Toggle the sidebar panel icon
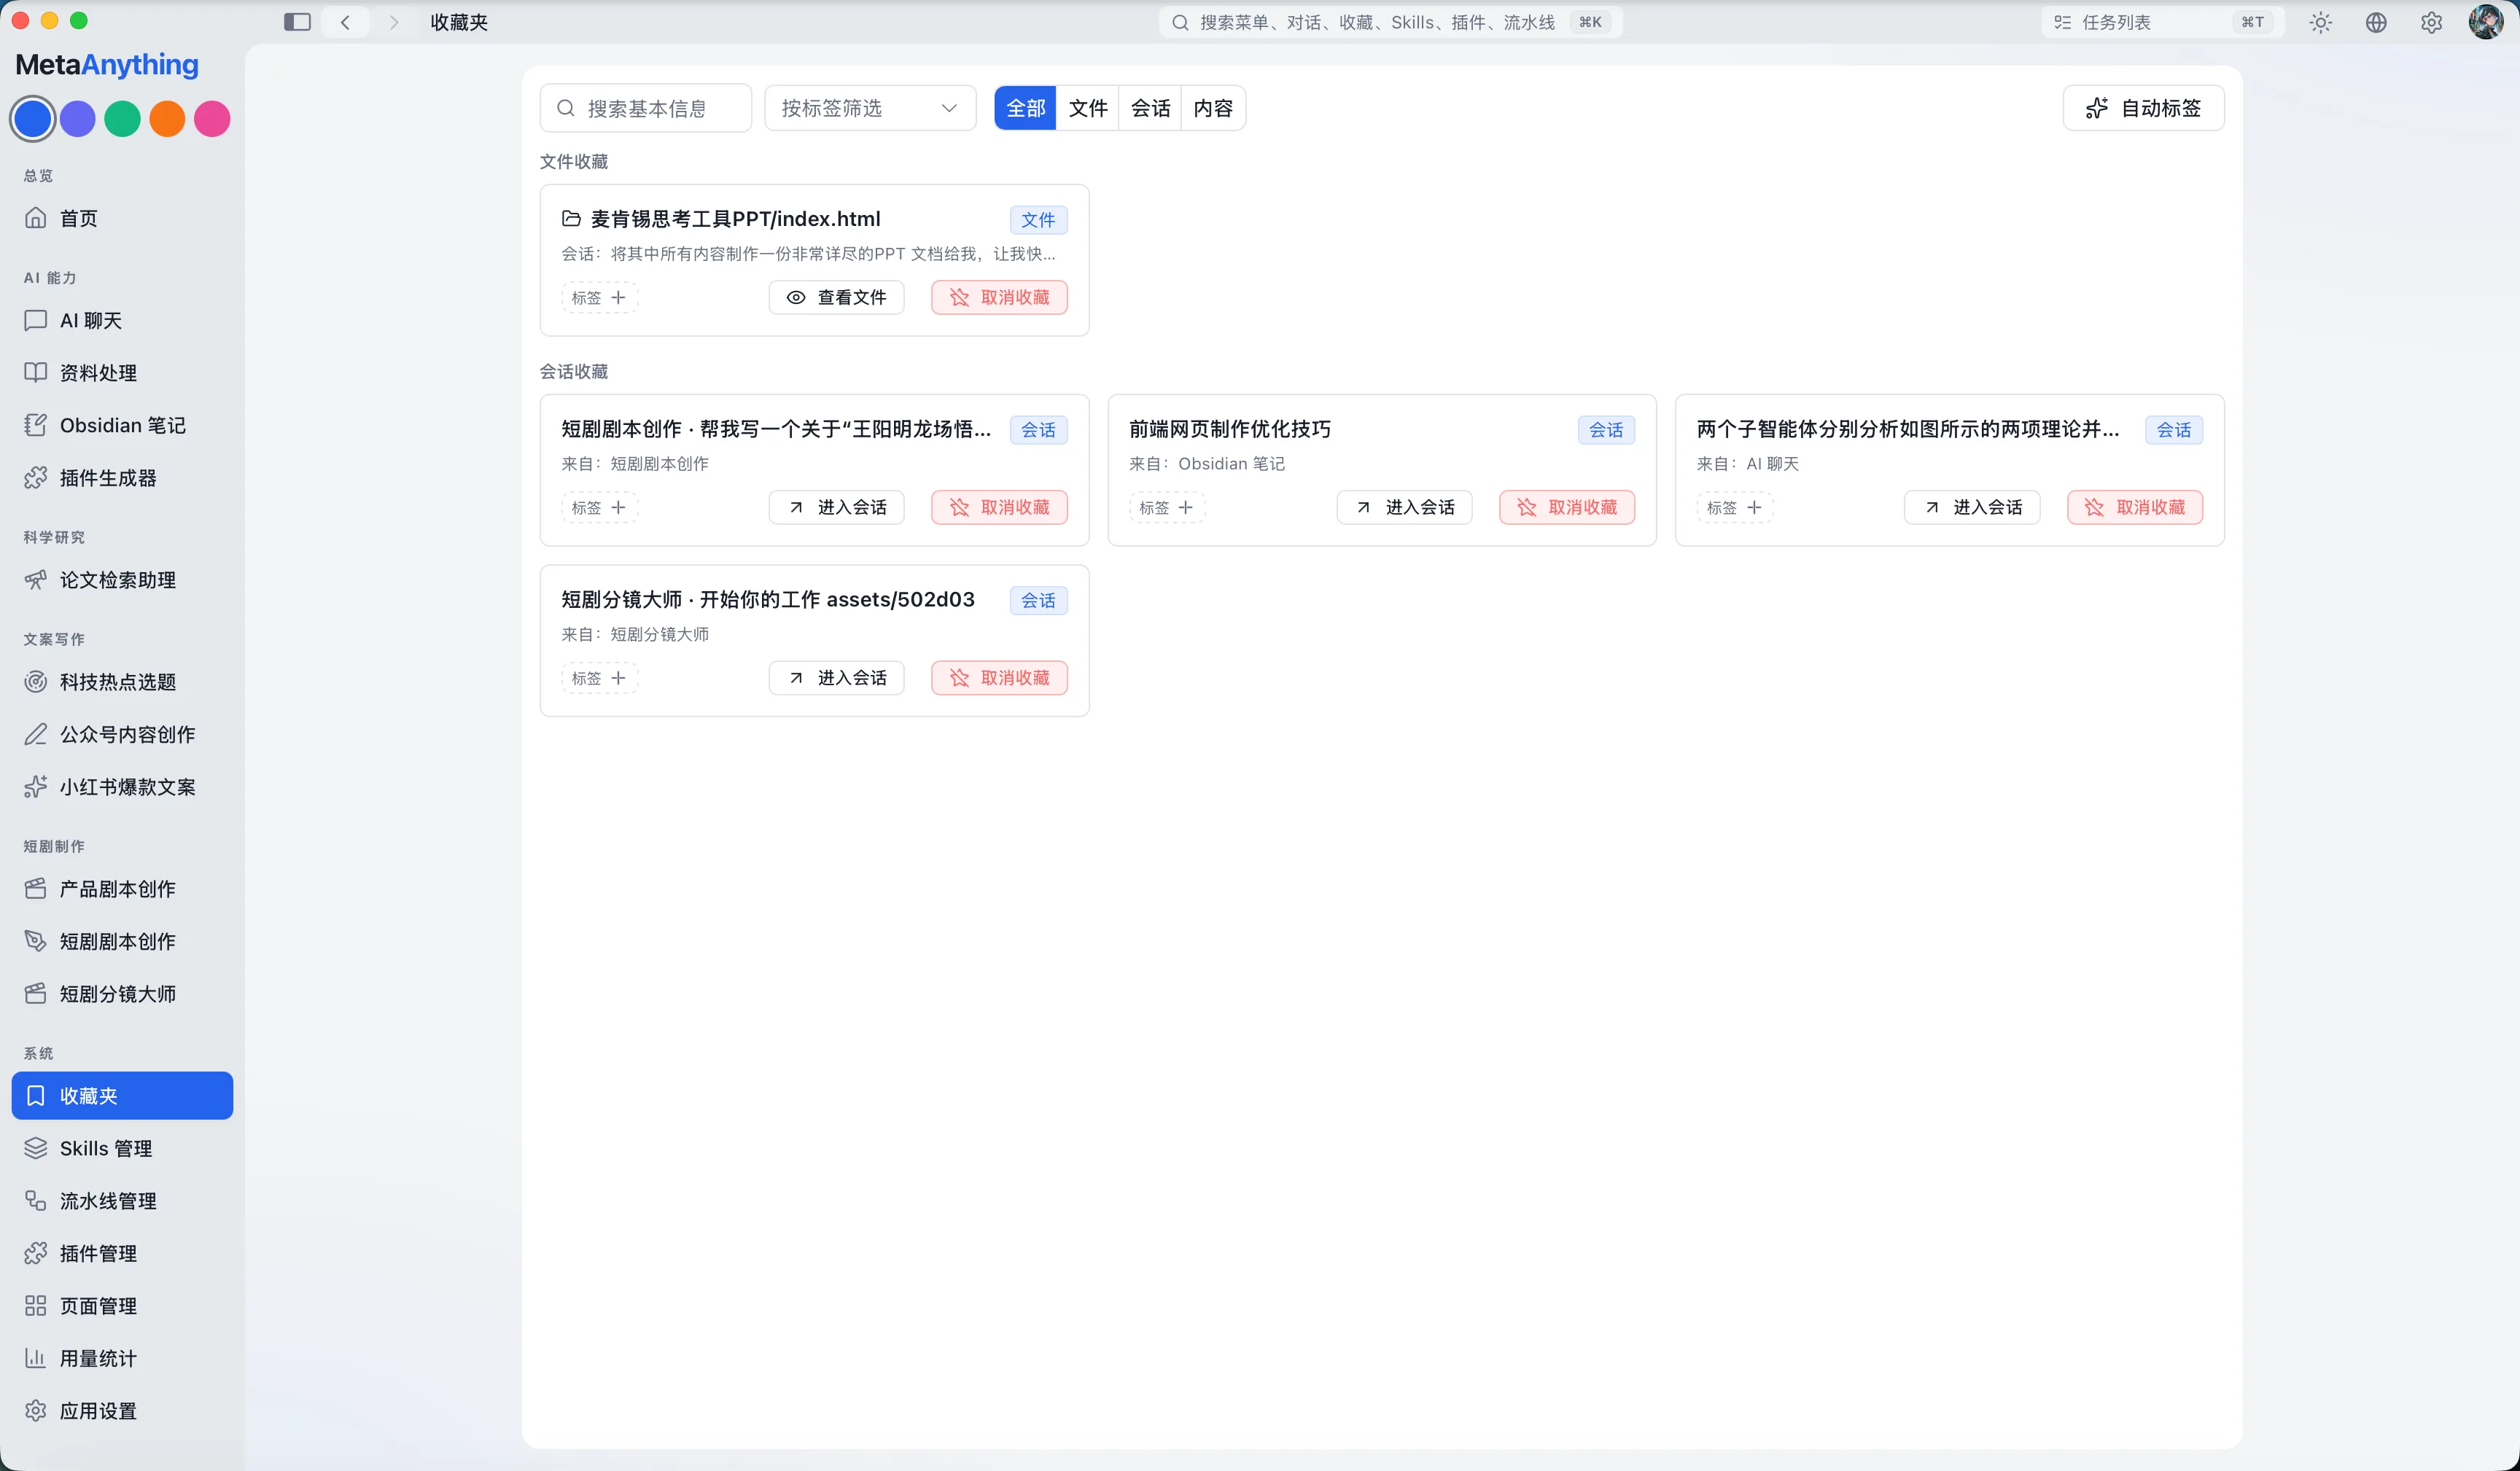Viewport: 2520px width, 1471px height. tap(297, 22)
